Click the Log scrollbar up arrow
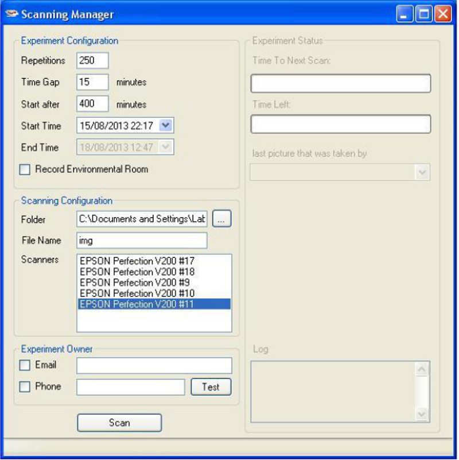 pyautogui.click(x=422, y=369)
